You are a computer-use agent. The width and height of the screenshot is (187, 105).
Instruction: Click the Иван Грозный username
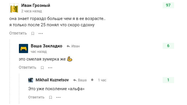[36, 5]
